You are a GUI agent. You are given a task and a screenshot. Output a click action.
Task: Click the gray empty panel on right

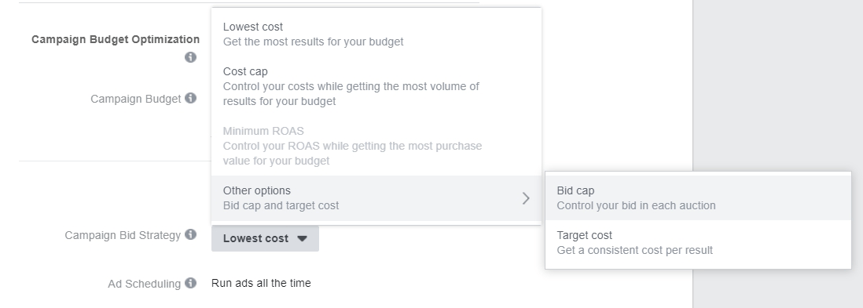777,82
